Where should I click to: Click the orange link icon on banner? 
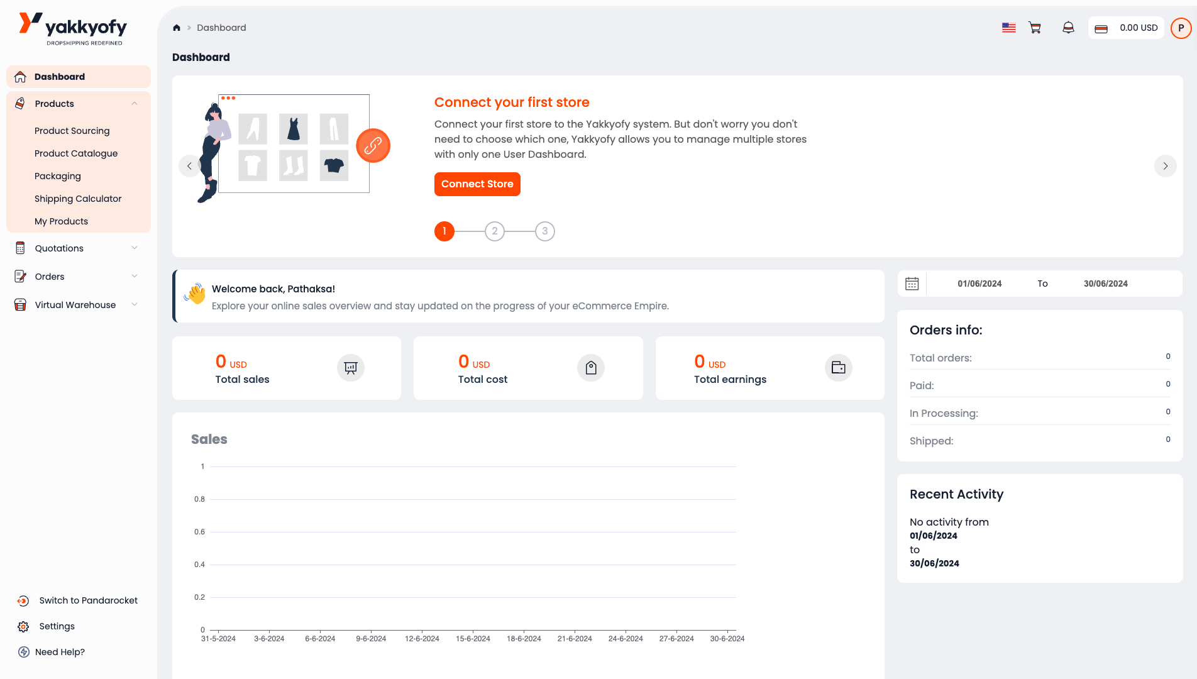[373, 146]
